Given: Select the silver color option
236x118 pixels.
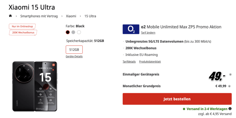Looking at the screenshot, I should 73,32.
